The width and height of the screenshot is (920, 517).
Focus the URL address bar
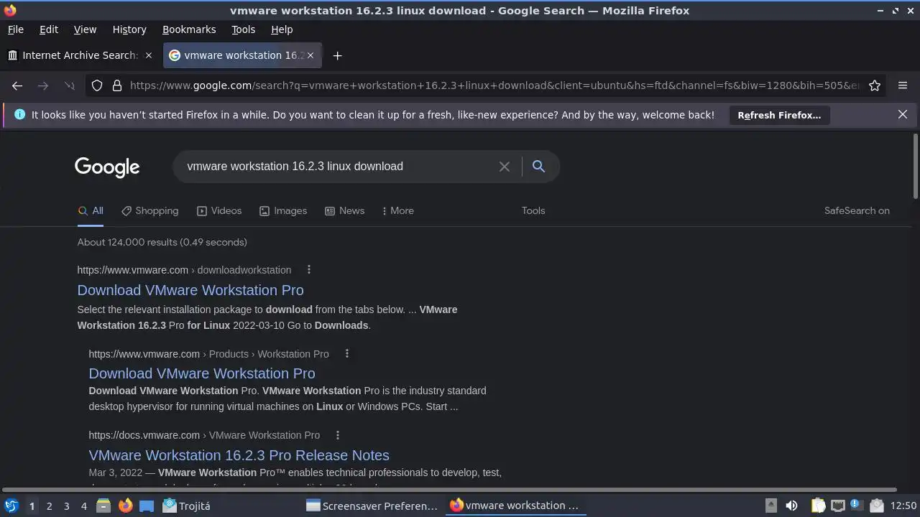coord(494,85)
